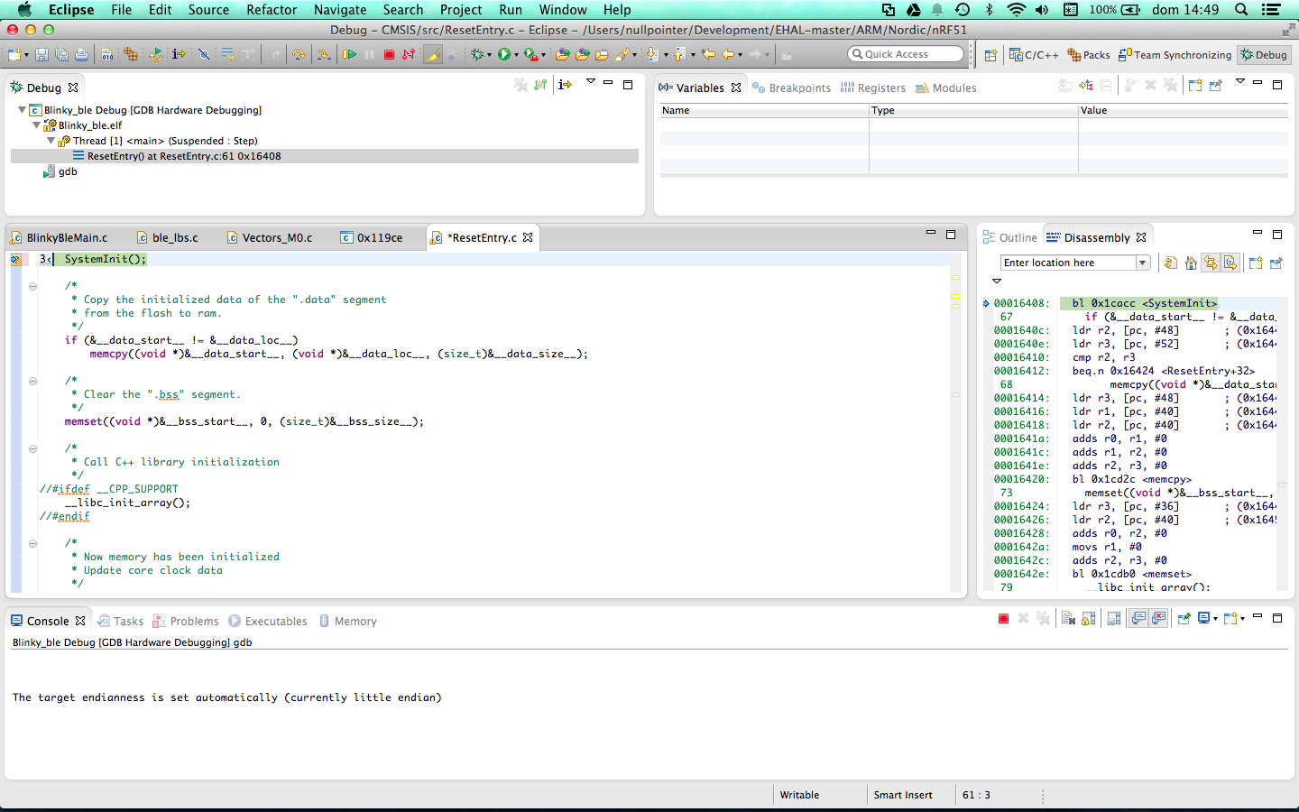Click New Disassembly View icon
The height and width of the screenshot is (812, 1299).
[x=1256, y=263]
